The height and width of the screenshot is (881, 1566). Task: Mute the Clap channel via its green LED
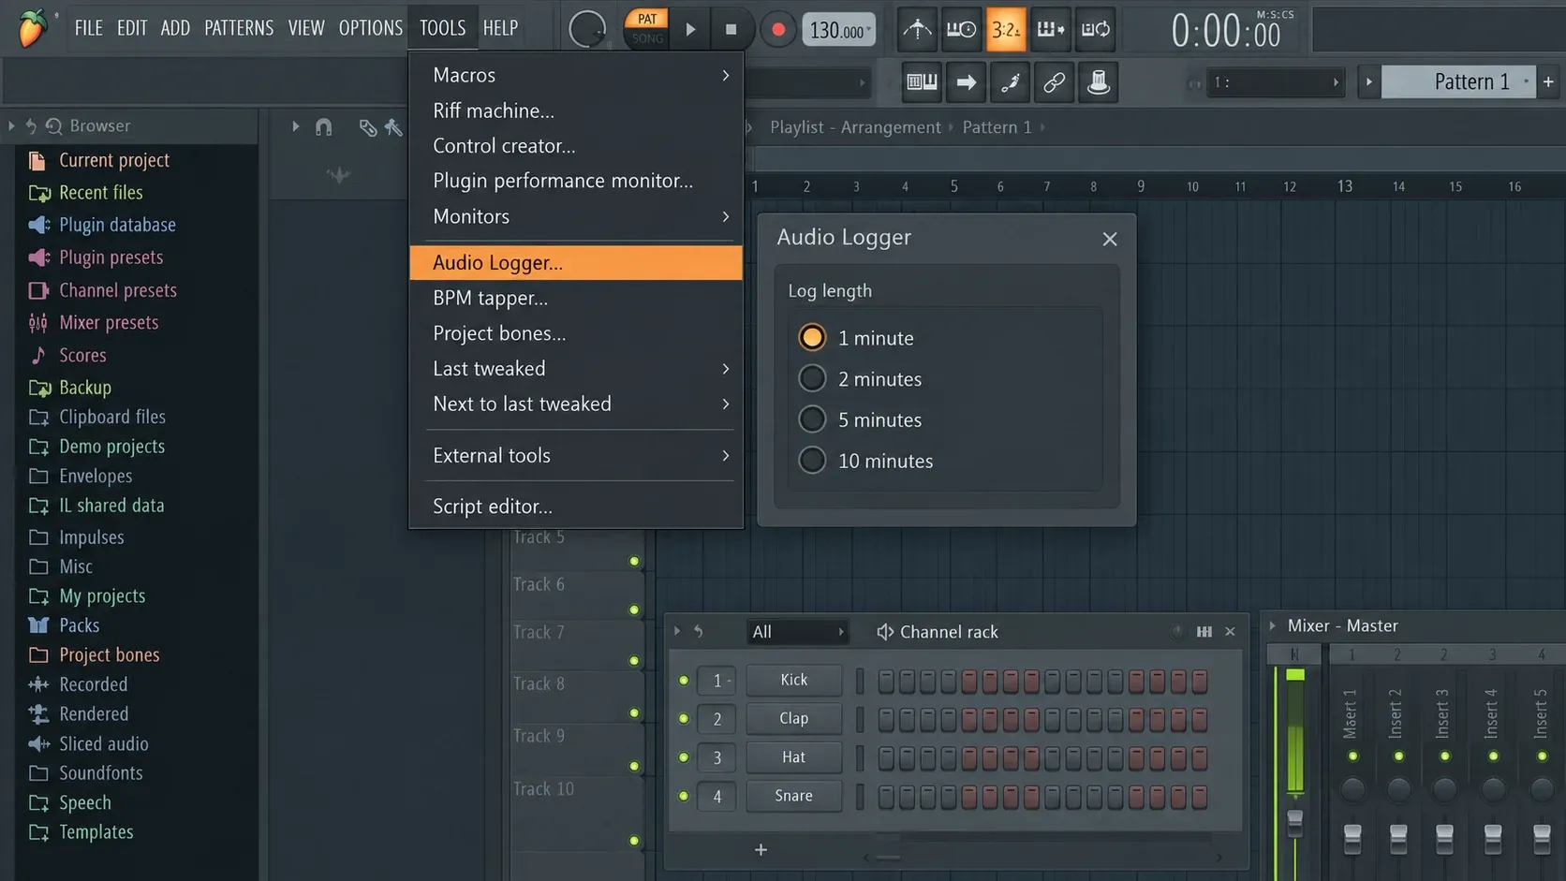tap(684, 719)
